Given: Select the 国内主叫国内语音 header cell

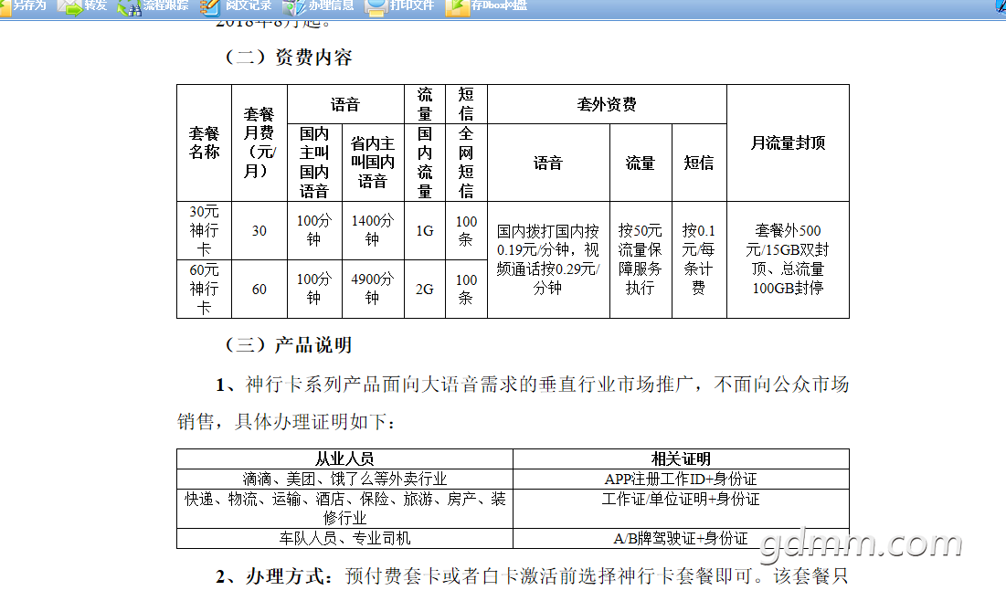Looking at the screenshot, I should coord(314,163).
